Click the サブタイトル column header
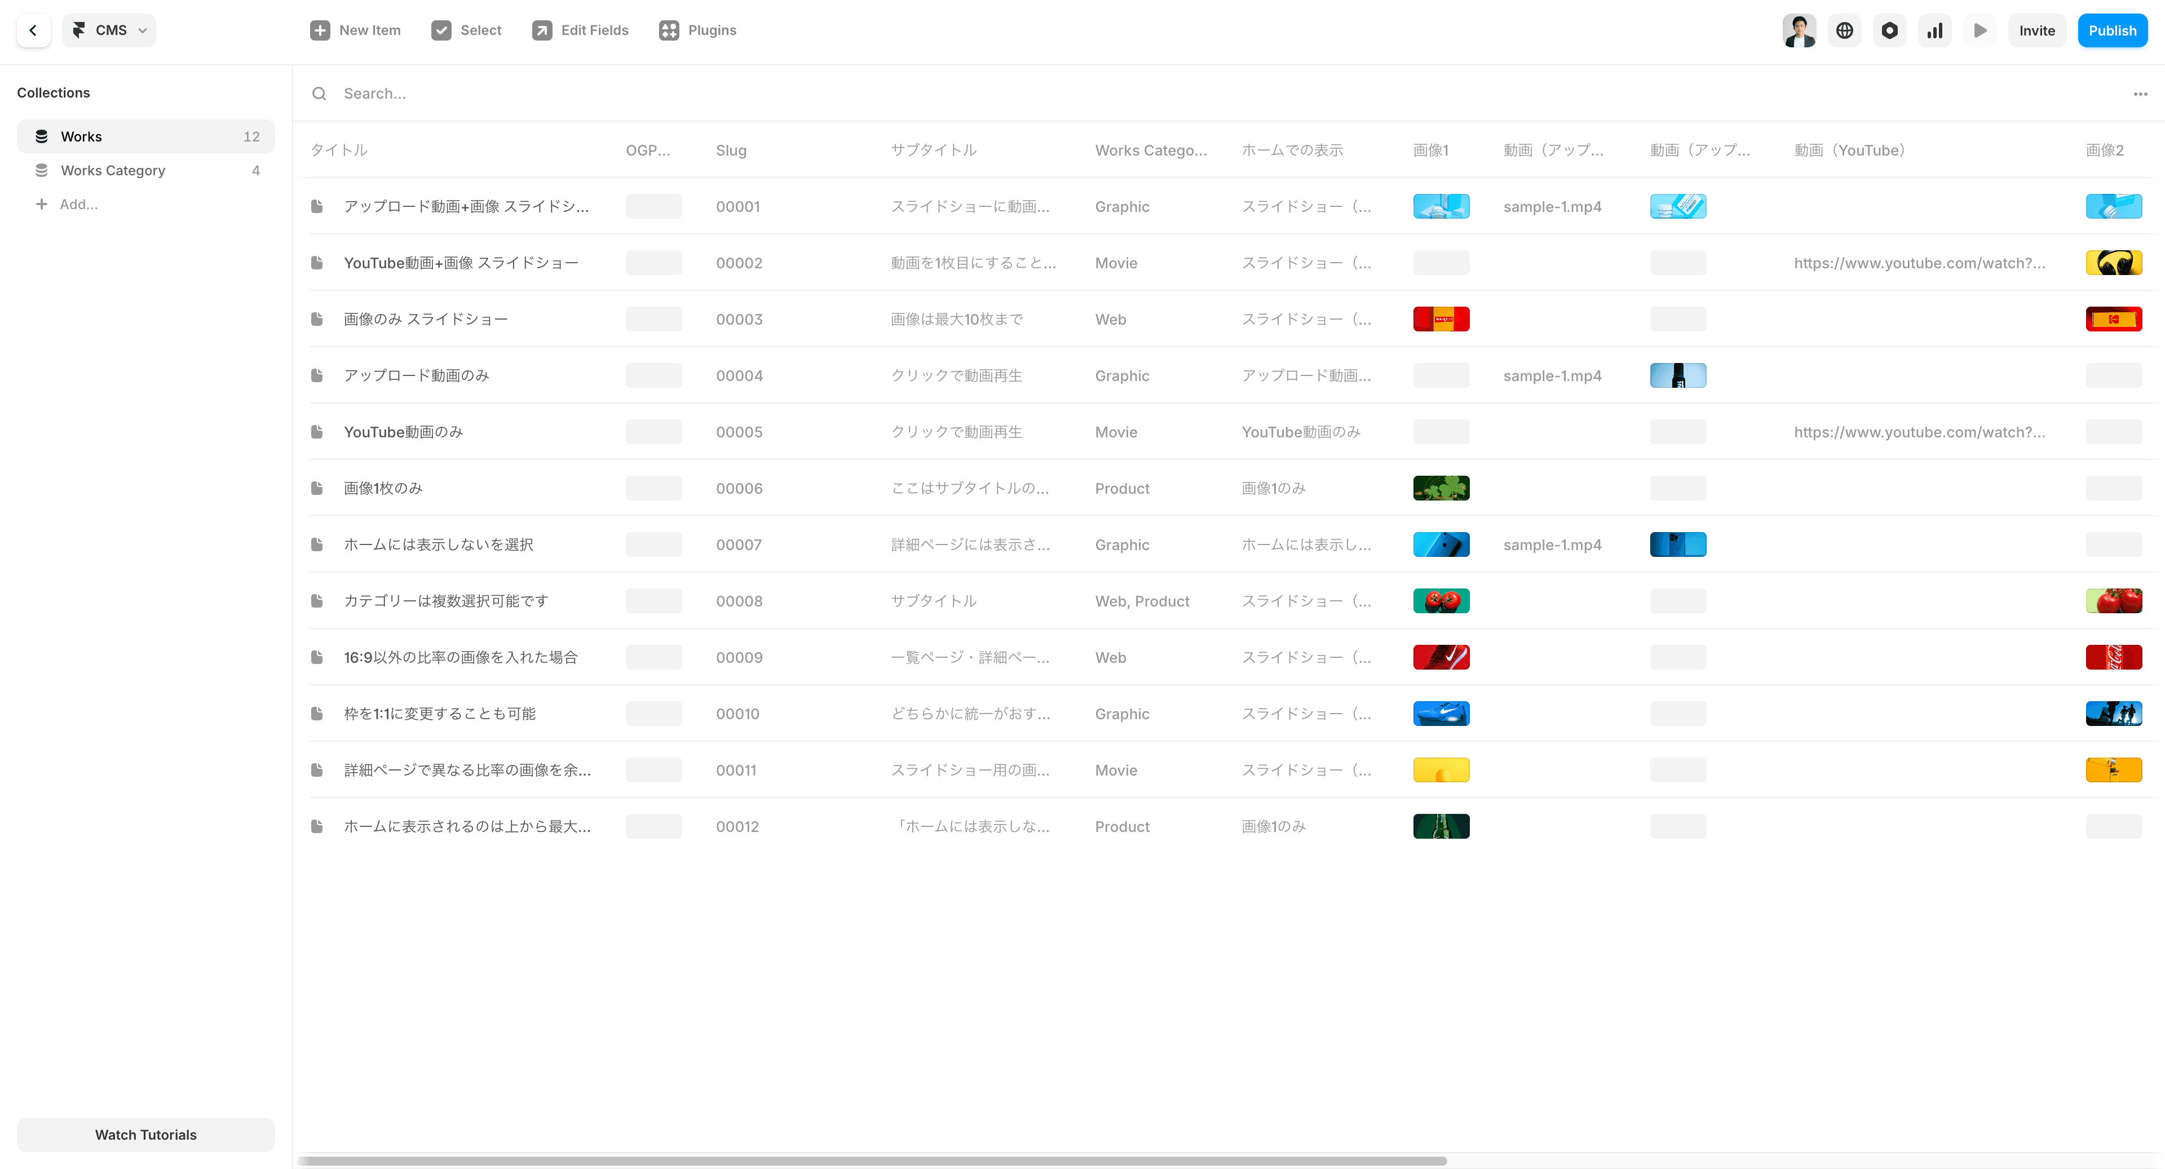2165x1169 pixels. pos(934,149)
